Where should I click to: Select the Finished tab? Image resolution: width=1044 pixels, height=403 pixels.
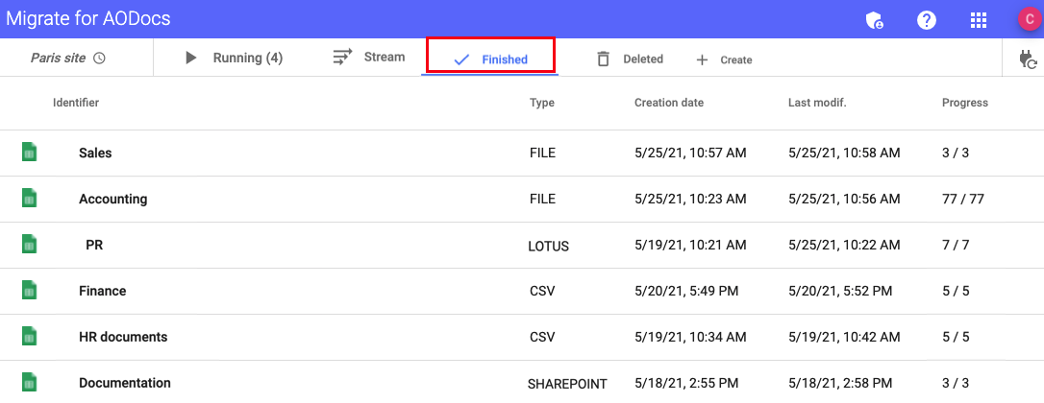[490, 59]
